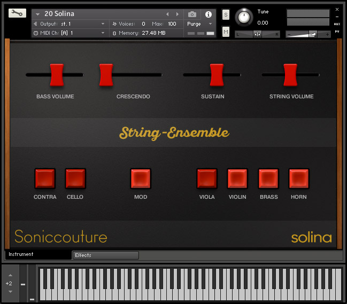Click the Soniccouture logo
Viewport: 347px width, 304px height.
(61, 236)
